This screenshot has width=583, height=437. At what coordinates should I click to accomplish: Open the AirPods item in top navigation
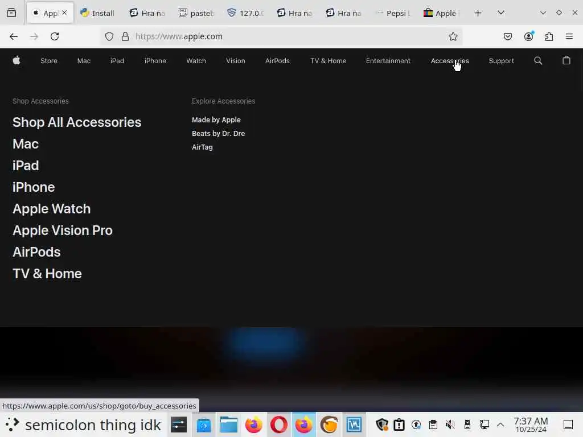[x=277, y=60]
